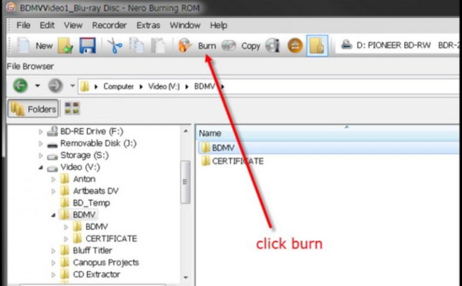462x286 pixels.
Task: Click the Copy button label
Action: coord(251,46)
